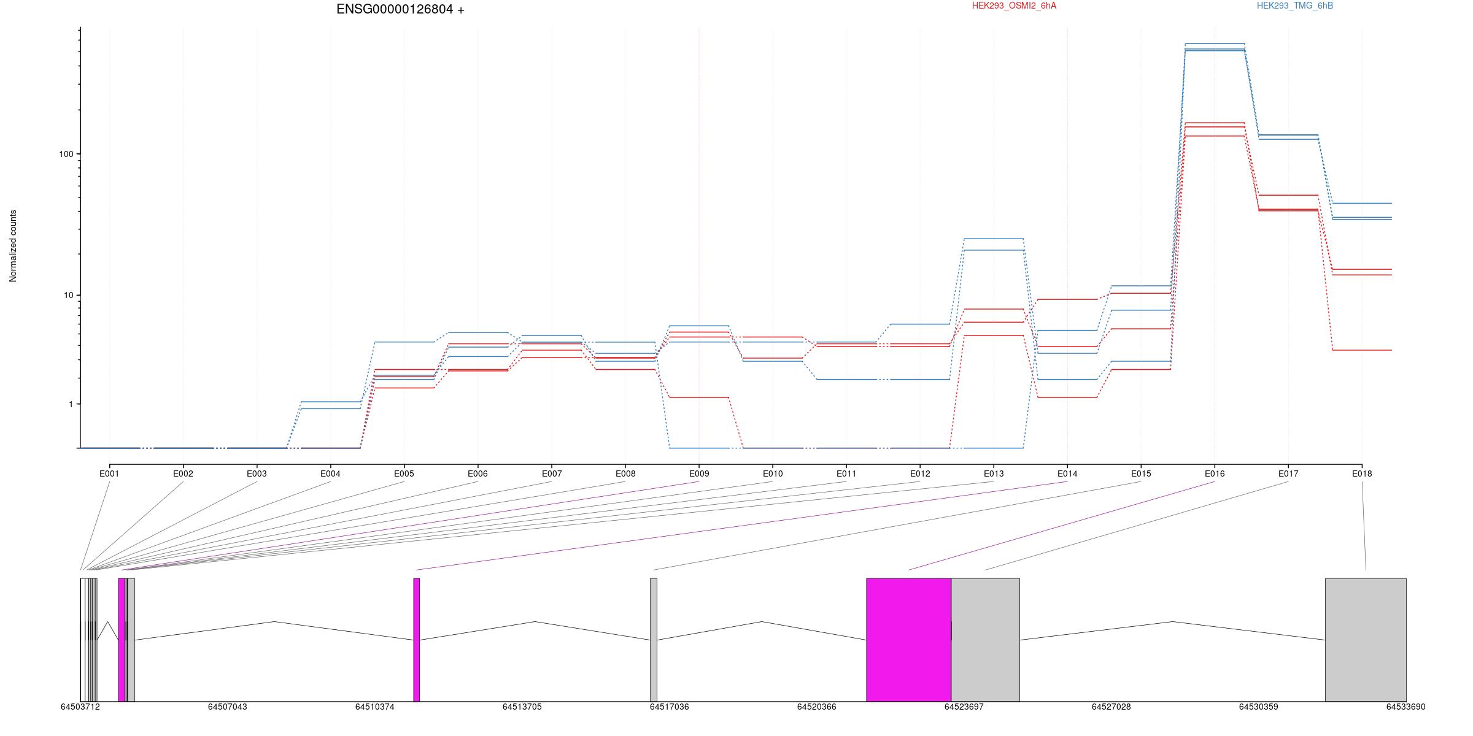Click the E003 exon label

(257, 473)
